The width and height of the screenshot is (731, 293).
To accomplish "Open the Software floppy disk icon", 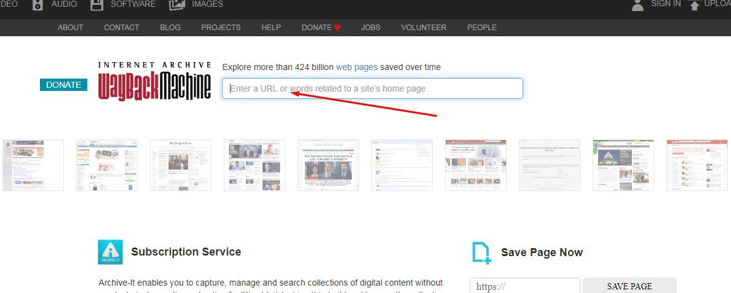I will (x=97, y=5).
